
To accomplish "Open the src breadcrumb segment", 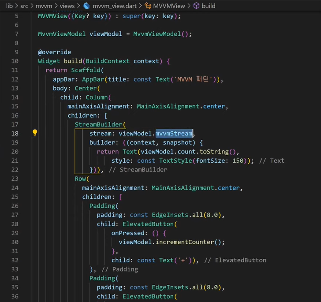I will pos(24,6).
